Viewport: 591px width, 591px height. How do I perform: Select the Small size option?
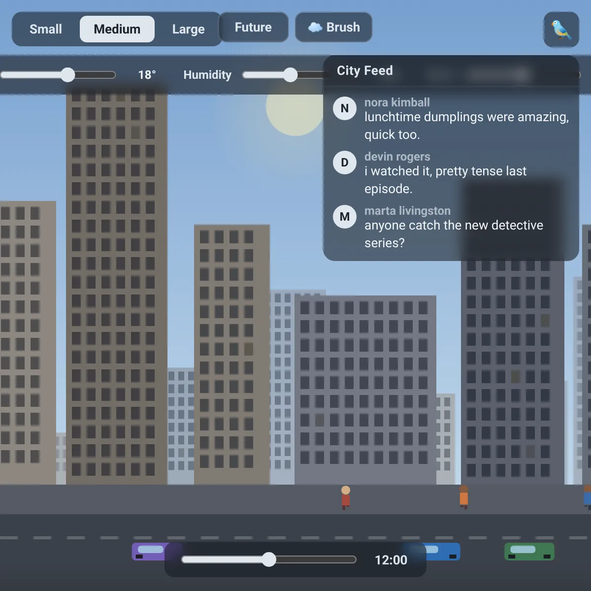(46, 29)
